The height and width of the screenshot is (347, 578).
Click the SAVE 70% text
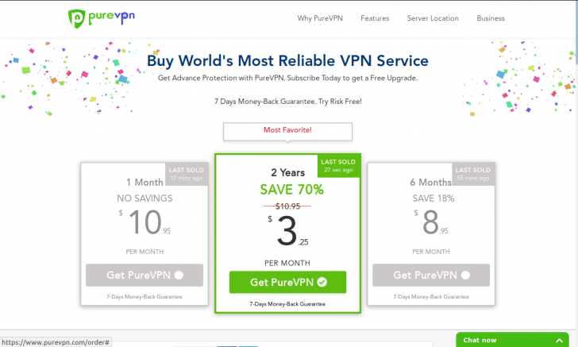(291, 190)
